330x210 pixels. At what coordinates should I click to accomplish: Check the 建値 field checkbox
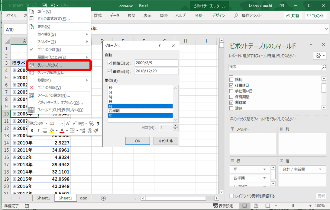coord(231,108)
